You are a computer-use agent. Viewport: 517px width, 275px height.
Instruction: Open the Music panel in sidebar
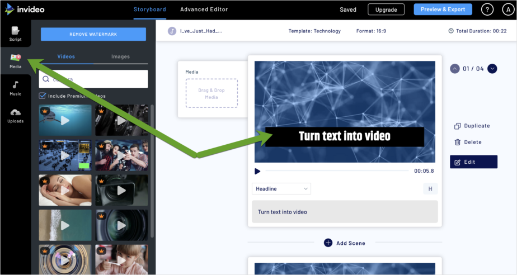click(15, 88)
